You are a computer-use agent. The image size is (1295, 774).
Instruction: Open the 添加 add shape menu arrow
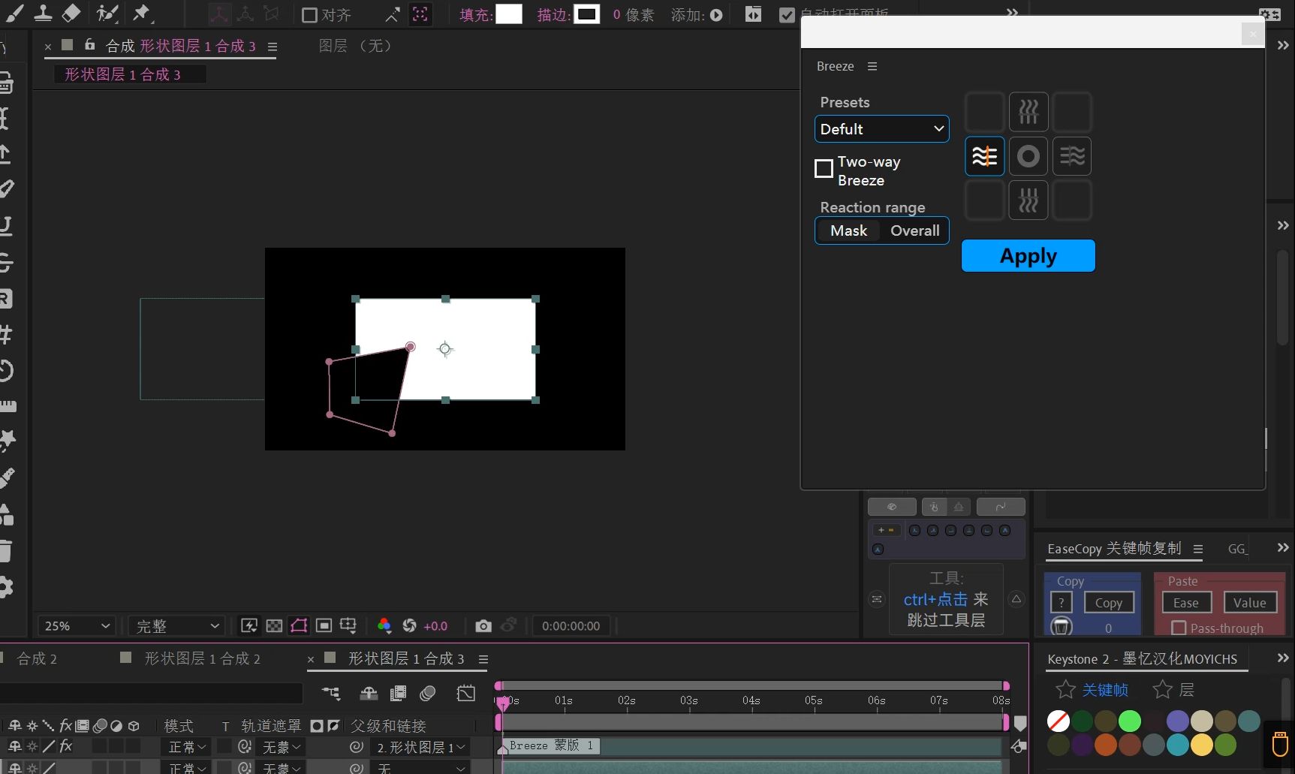coord(716,15)
